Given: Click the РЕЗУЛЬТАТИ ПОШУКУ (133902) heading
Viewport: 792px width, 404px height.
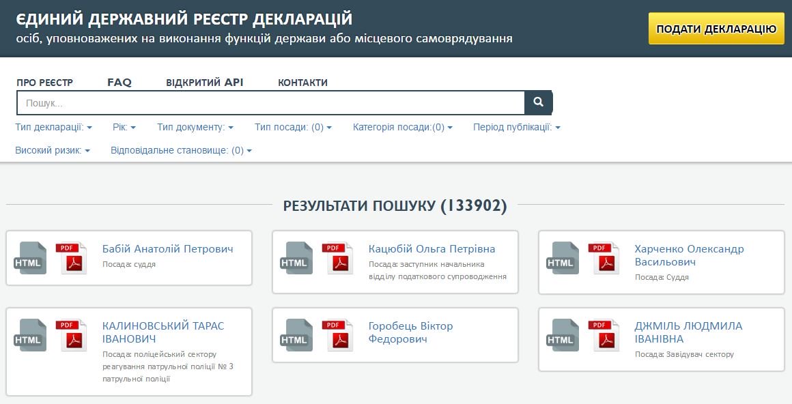Looking at the screenshot, I should 395,205.
